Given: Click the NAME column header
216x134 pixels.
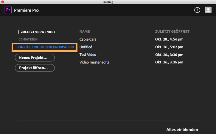Looking at the screenshot, I should (x=85, y=32).
